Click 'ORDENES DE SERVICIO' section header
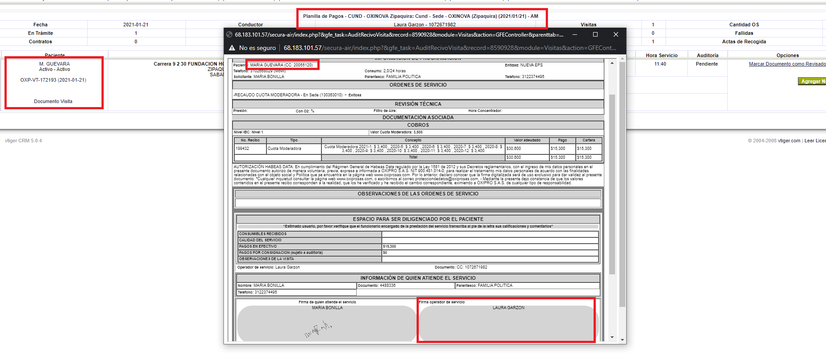Viewport: 826px width, 360px height. (418, 85)
